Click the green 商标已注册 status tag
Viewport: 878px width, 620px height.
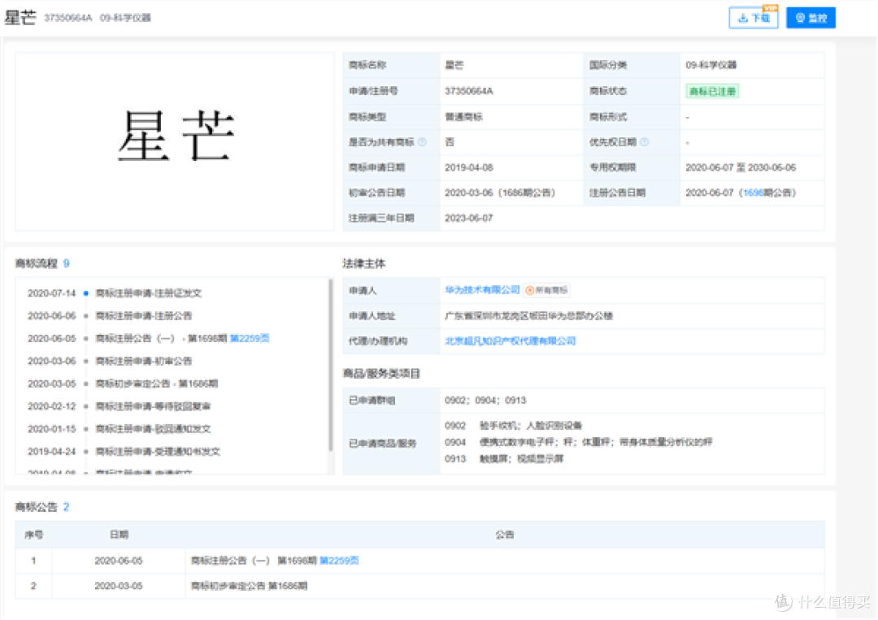tap(712, 91)
